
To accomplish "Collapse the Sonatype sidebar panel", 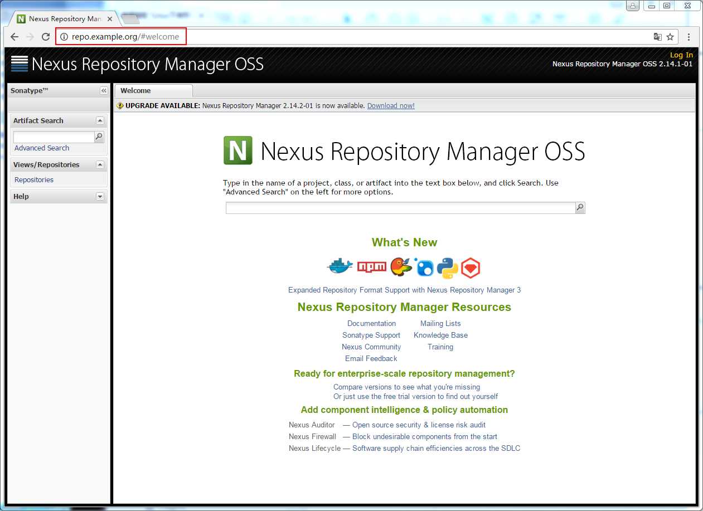I will click(x=104, y=91).
